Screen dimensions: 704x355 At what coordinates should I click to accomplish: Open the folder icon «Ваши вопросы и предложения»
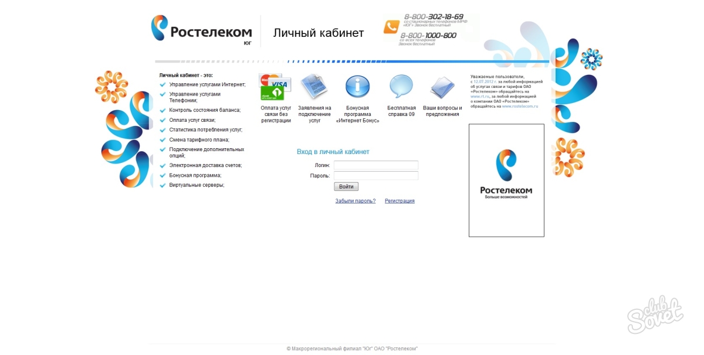coord(442,86)
